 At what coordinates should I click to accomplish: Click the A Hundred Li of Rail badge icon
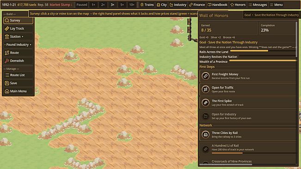point(205,149)
